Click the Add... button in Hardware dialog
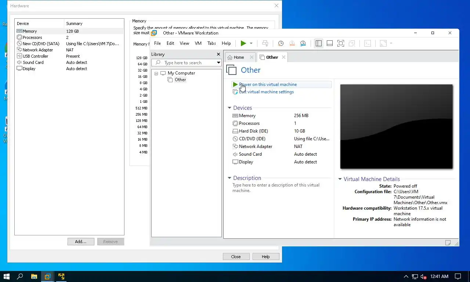This screenshot has width=470, height=282. 81,242
